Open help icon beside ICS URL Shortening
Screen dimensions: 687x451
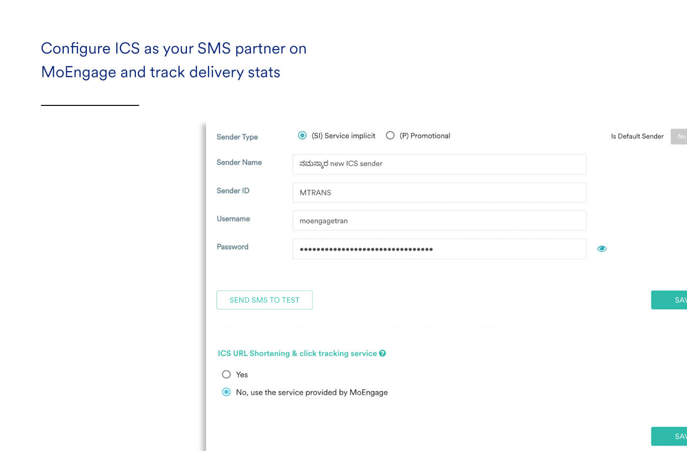(x=382, y=353)
